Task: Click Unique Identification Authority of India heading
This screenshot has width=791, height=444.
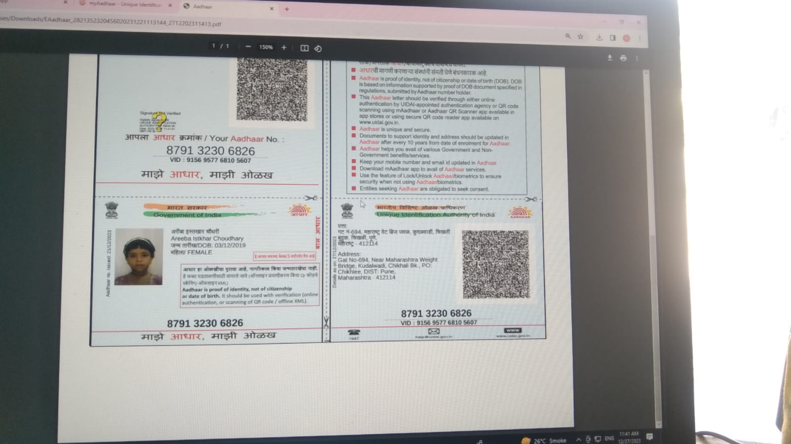Action: [x=435, y=214]
